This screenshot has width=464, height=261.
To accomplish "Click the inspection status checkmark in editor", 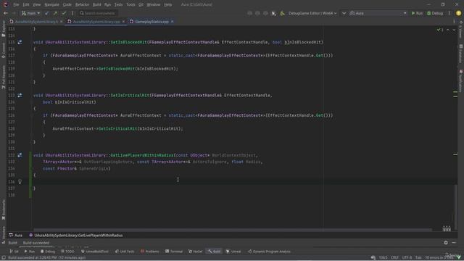I will point(439,30).
